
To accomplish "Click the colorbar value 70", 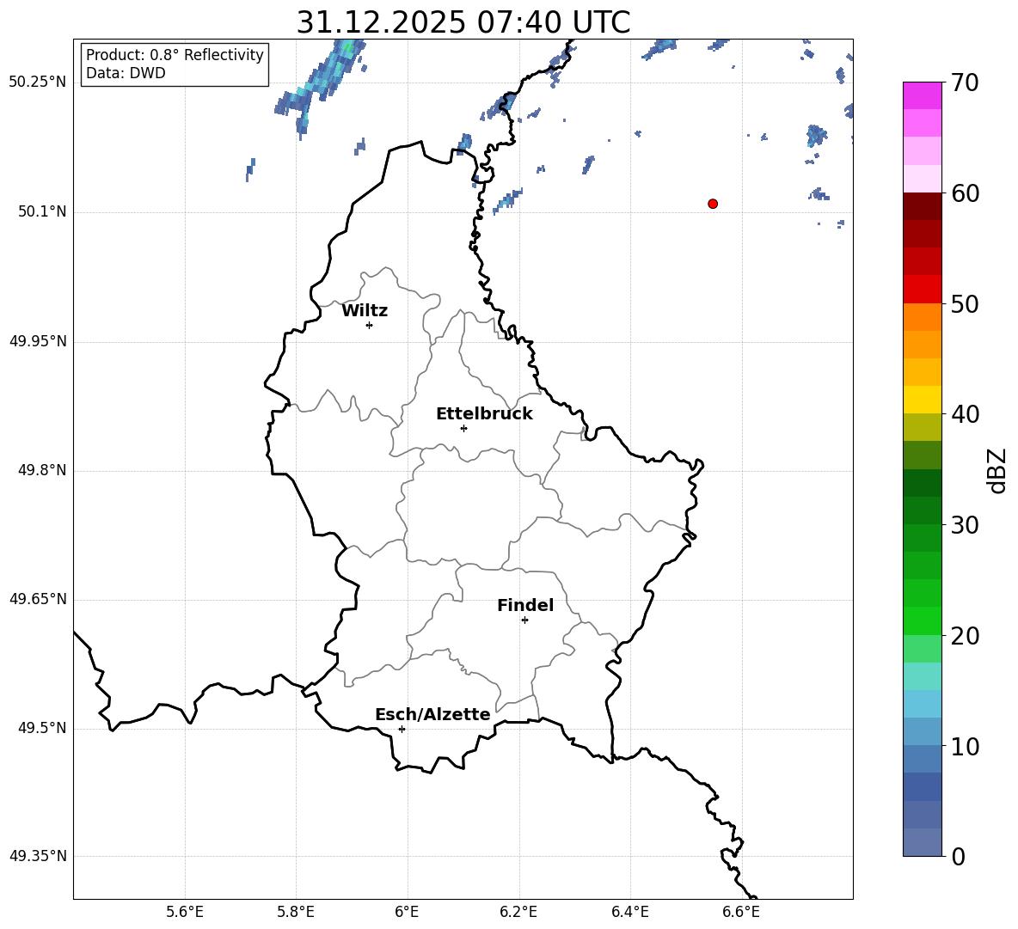I will click(965, 83).
